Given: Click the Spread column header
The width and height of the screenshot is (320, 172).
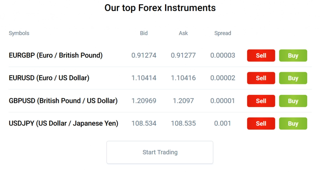Looking at the screenshot, I should [x=222, y=33].
